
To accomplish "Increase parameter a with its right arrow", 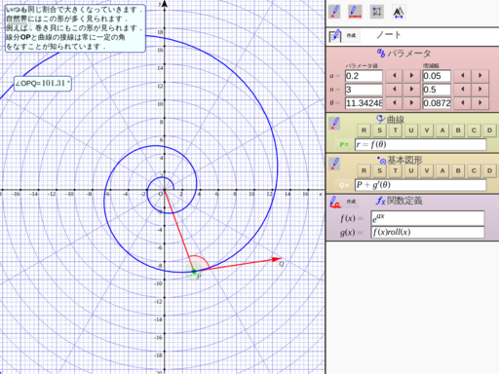I will [411, 76].
